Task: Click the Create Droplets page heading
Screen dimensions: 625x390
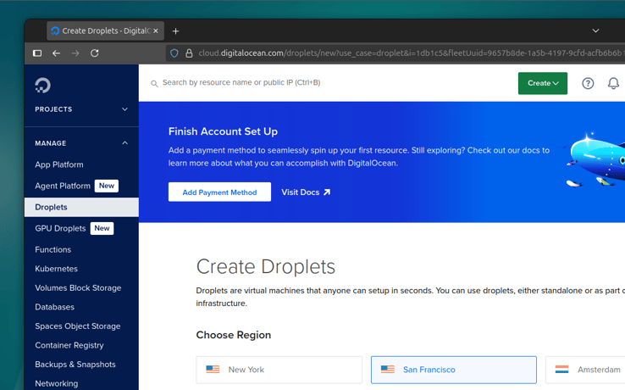Action: point(265,267)
